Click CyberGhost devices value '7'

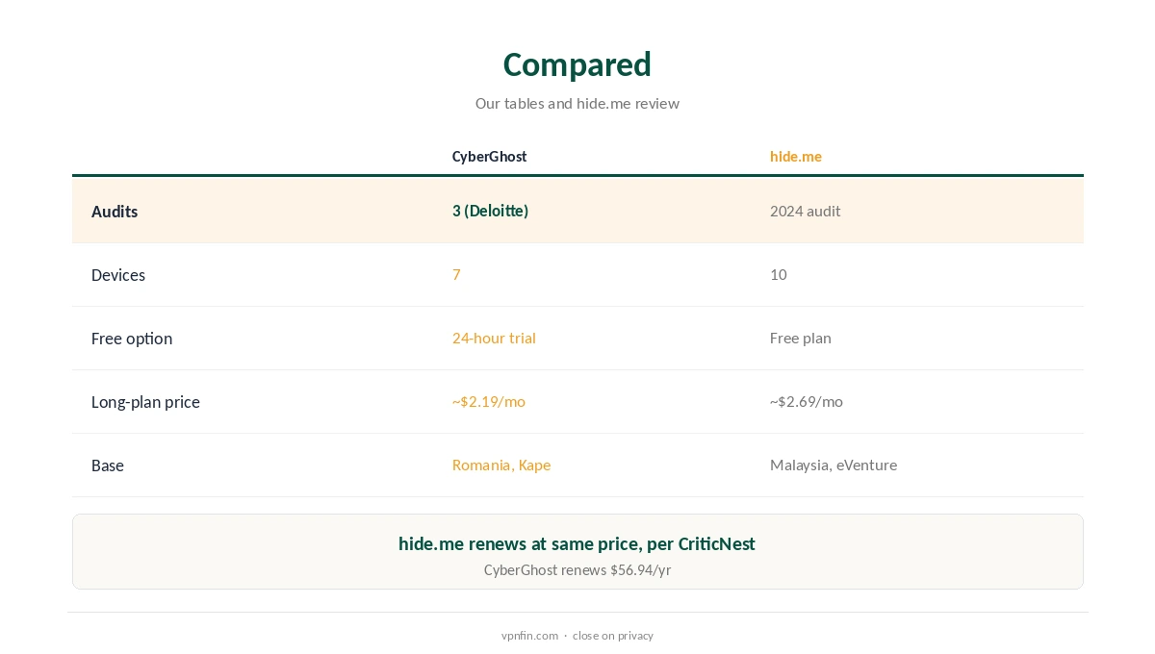click(x=456, y=274)
